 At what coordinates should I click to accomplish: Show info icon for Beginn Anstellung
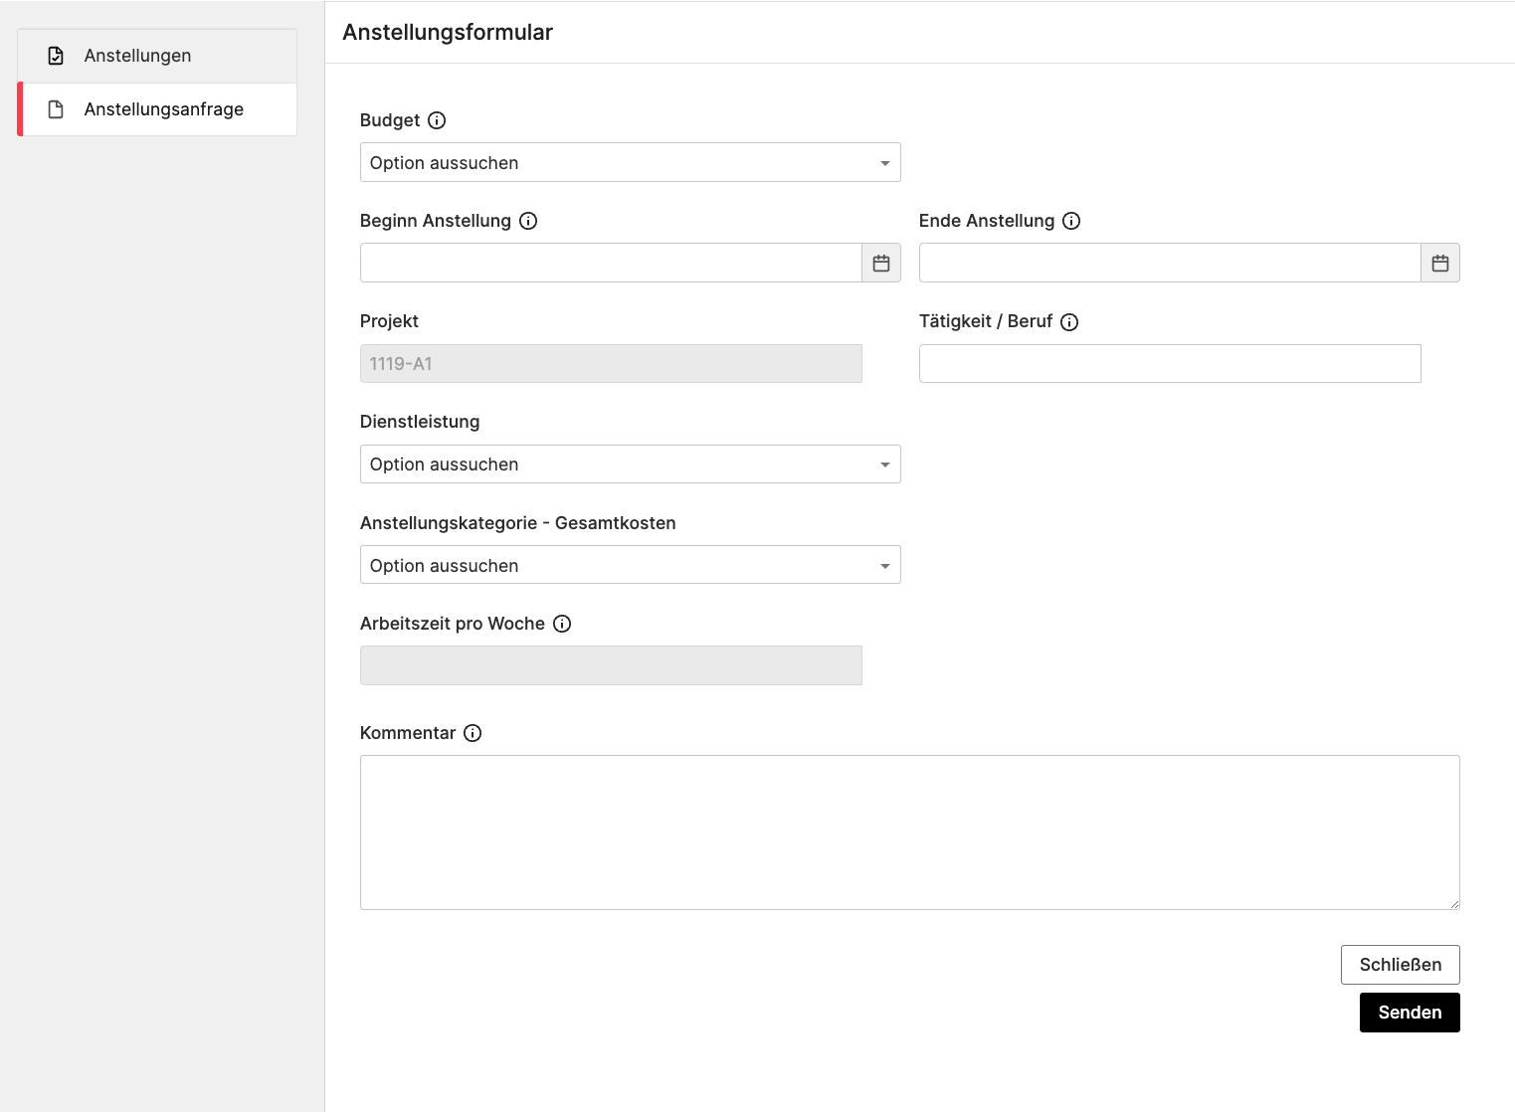pos(528,221)
